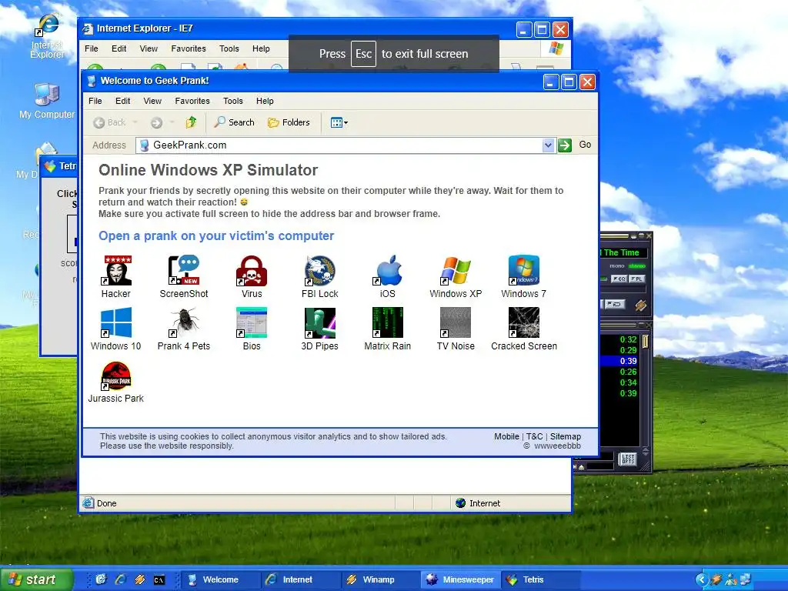This screenshot has height=591, width=788.
Task: Open Help menu in Welcome window
Action: [x=265, y=101]
